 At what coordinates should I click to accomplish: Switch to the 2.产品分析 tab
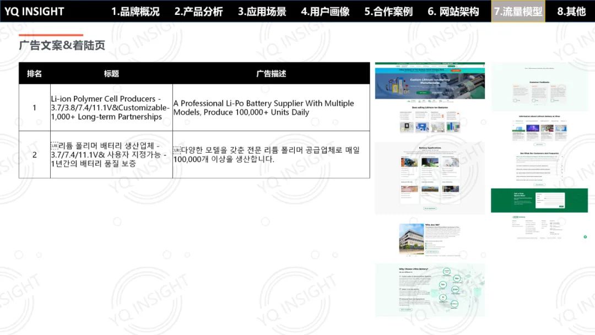198,12
